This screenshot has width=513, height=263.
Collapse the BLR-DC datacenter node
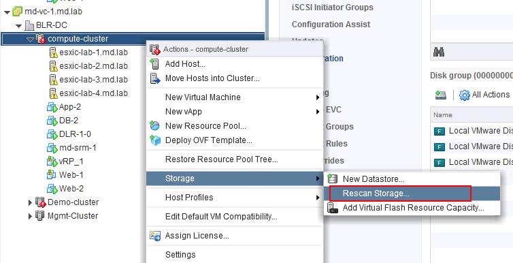tap(18, 25)
